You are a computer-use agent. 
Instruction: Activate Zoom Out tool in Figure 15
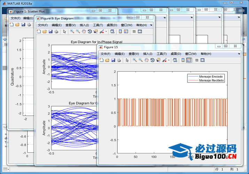click(141, 60)
